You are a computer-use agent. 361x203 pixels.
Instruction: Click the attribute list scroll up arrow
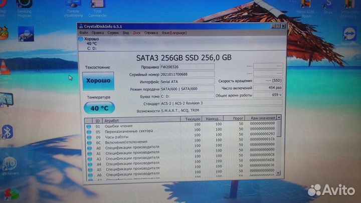tap(279, 117)
